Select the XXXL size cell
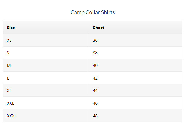 [12, 116]
